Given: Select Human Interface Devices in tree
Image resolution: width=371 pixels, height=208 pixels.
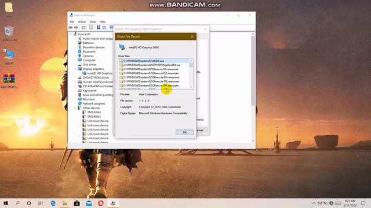Looking at the screenshot, I should click(98, 82).
